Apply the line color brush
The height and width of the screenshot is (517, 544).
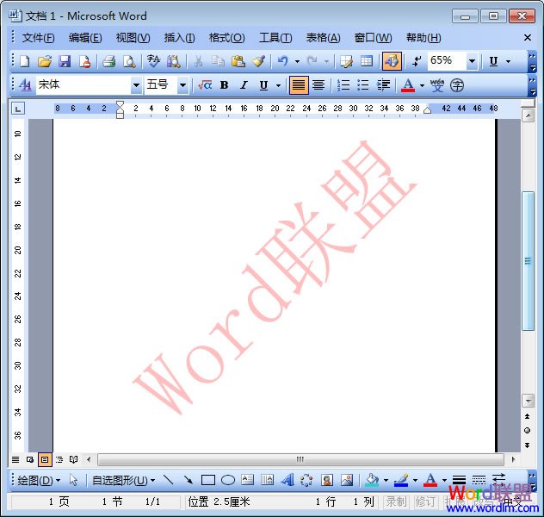coord(401,481)
